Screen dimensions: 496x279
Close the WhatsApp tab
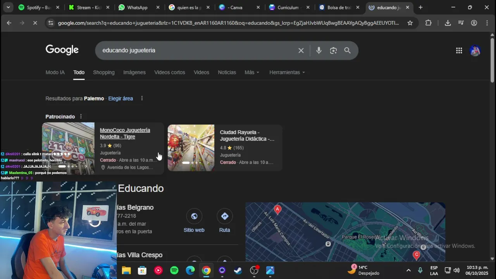(158, 7)
